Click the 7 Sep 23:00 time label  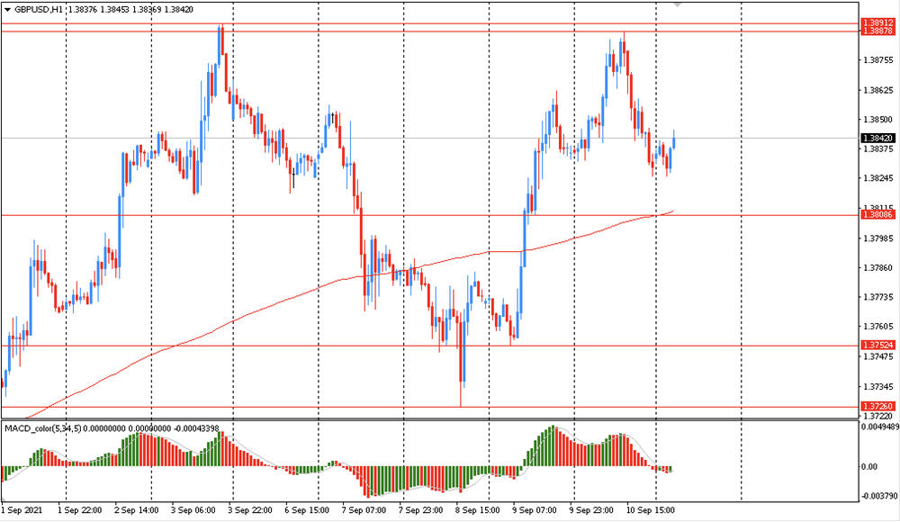420,510
